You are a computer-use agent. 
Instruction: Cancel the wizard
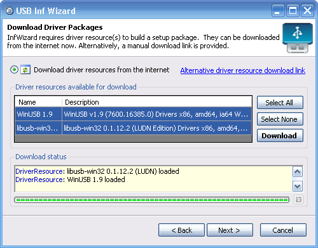[283, 230]
